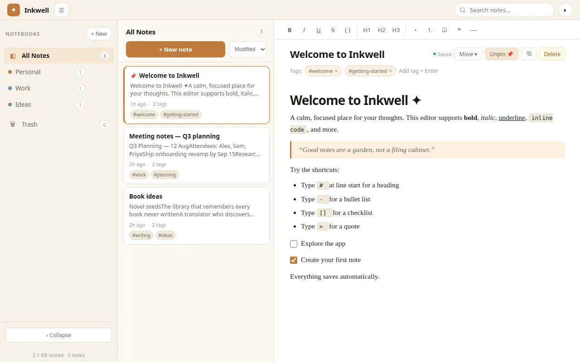Viewport: 580px width, 362px height.
Task: Apply italic formatting from toolbar
Action: click(x=304, y=30)
